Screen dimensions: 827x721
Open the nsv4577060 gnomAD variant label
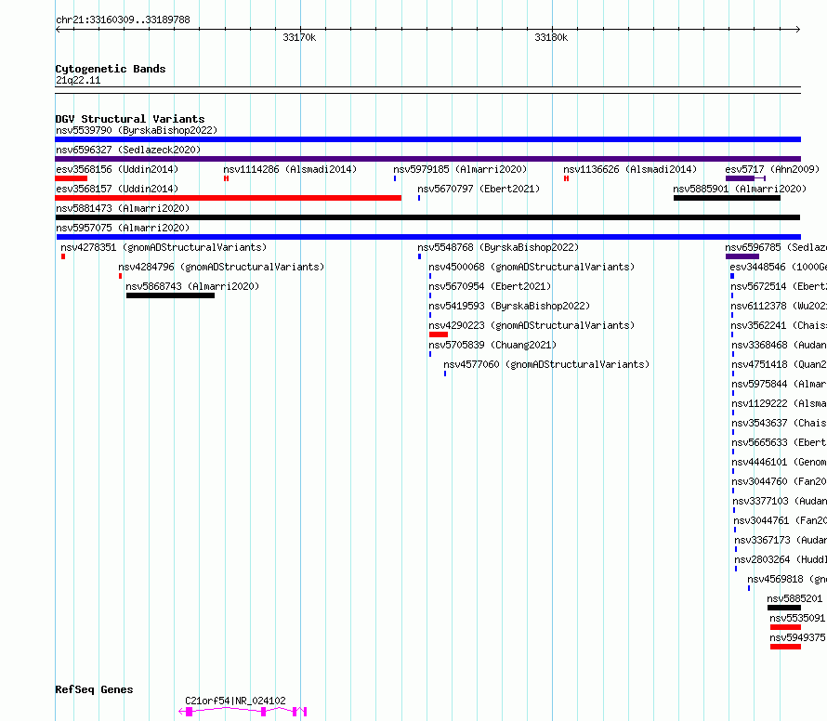546,364
